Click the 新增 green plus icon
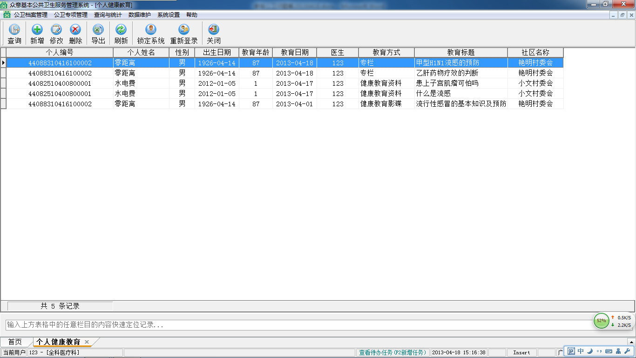The image size is (636, 358). tap(37, 30)
